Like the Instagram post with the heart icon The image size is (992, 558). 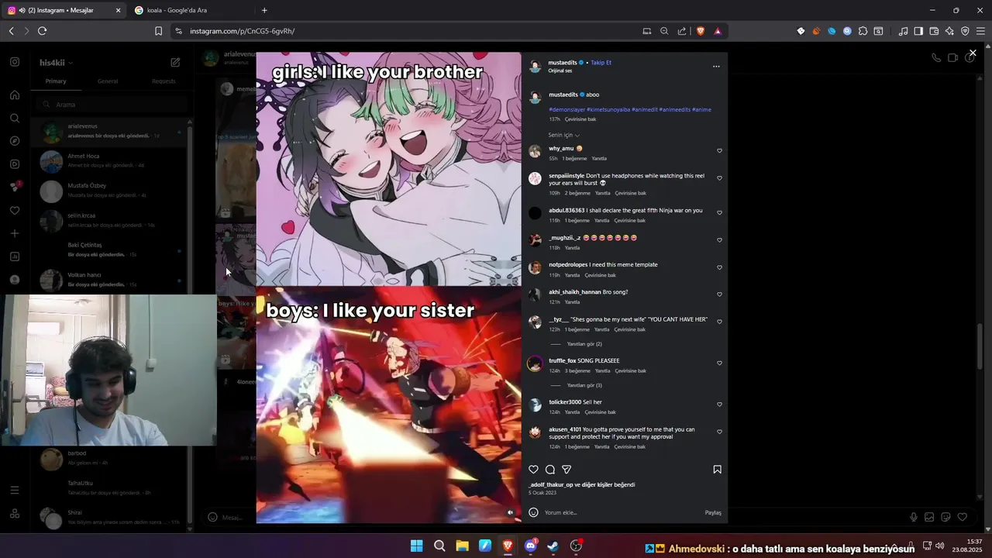(533, 470)
